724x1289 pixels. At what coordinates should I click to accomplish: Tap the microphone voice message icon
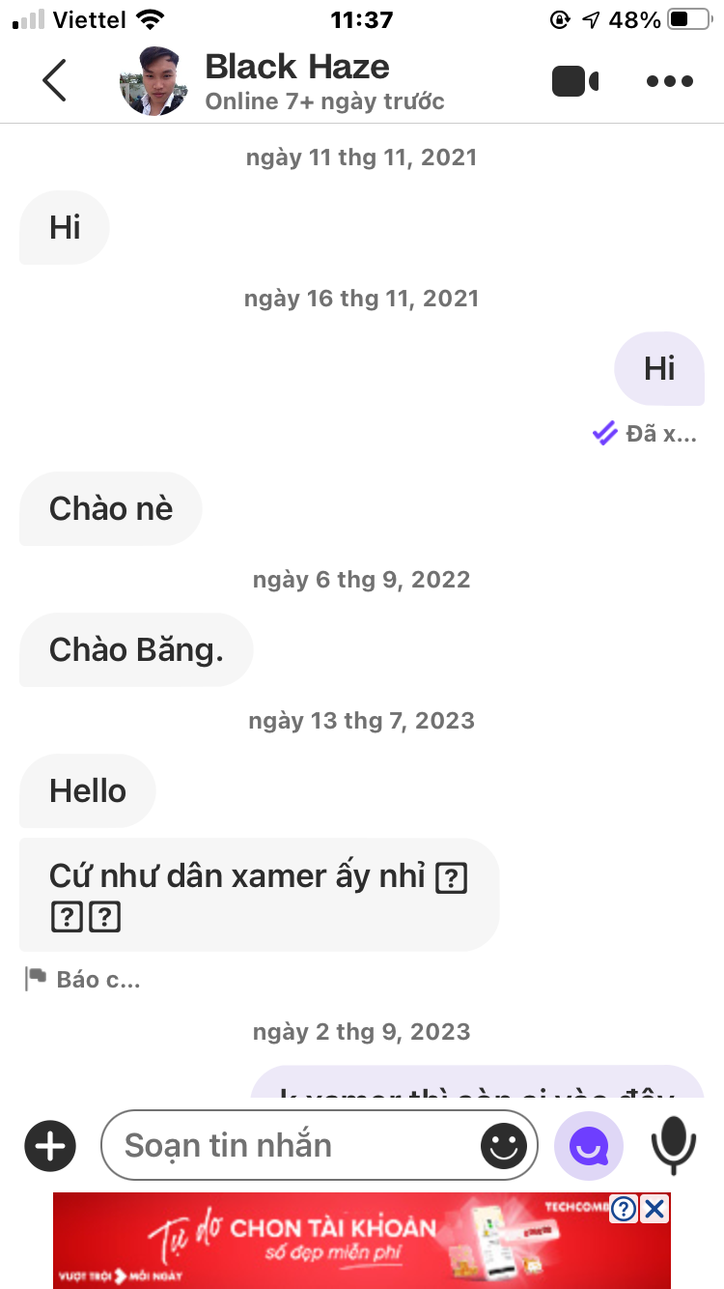pos(673,1146)
